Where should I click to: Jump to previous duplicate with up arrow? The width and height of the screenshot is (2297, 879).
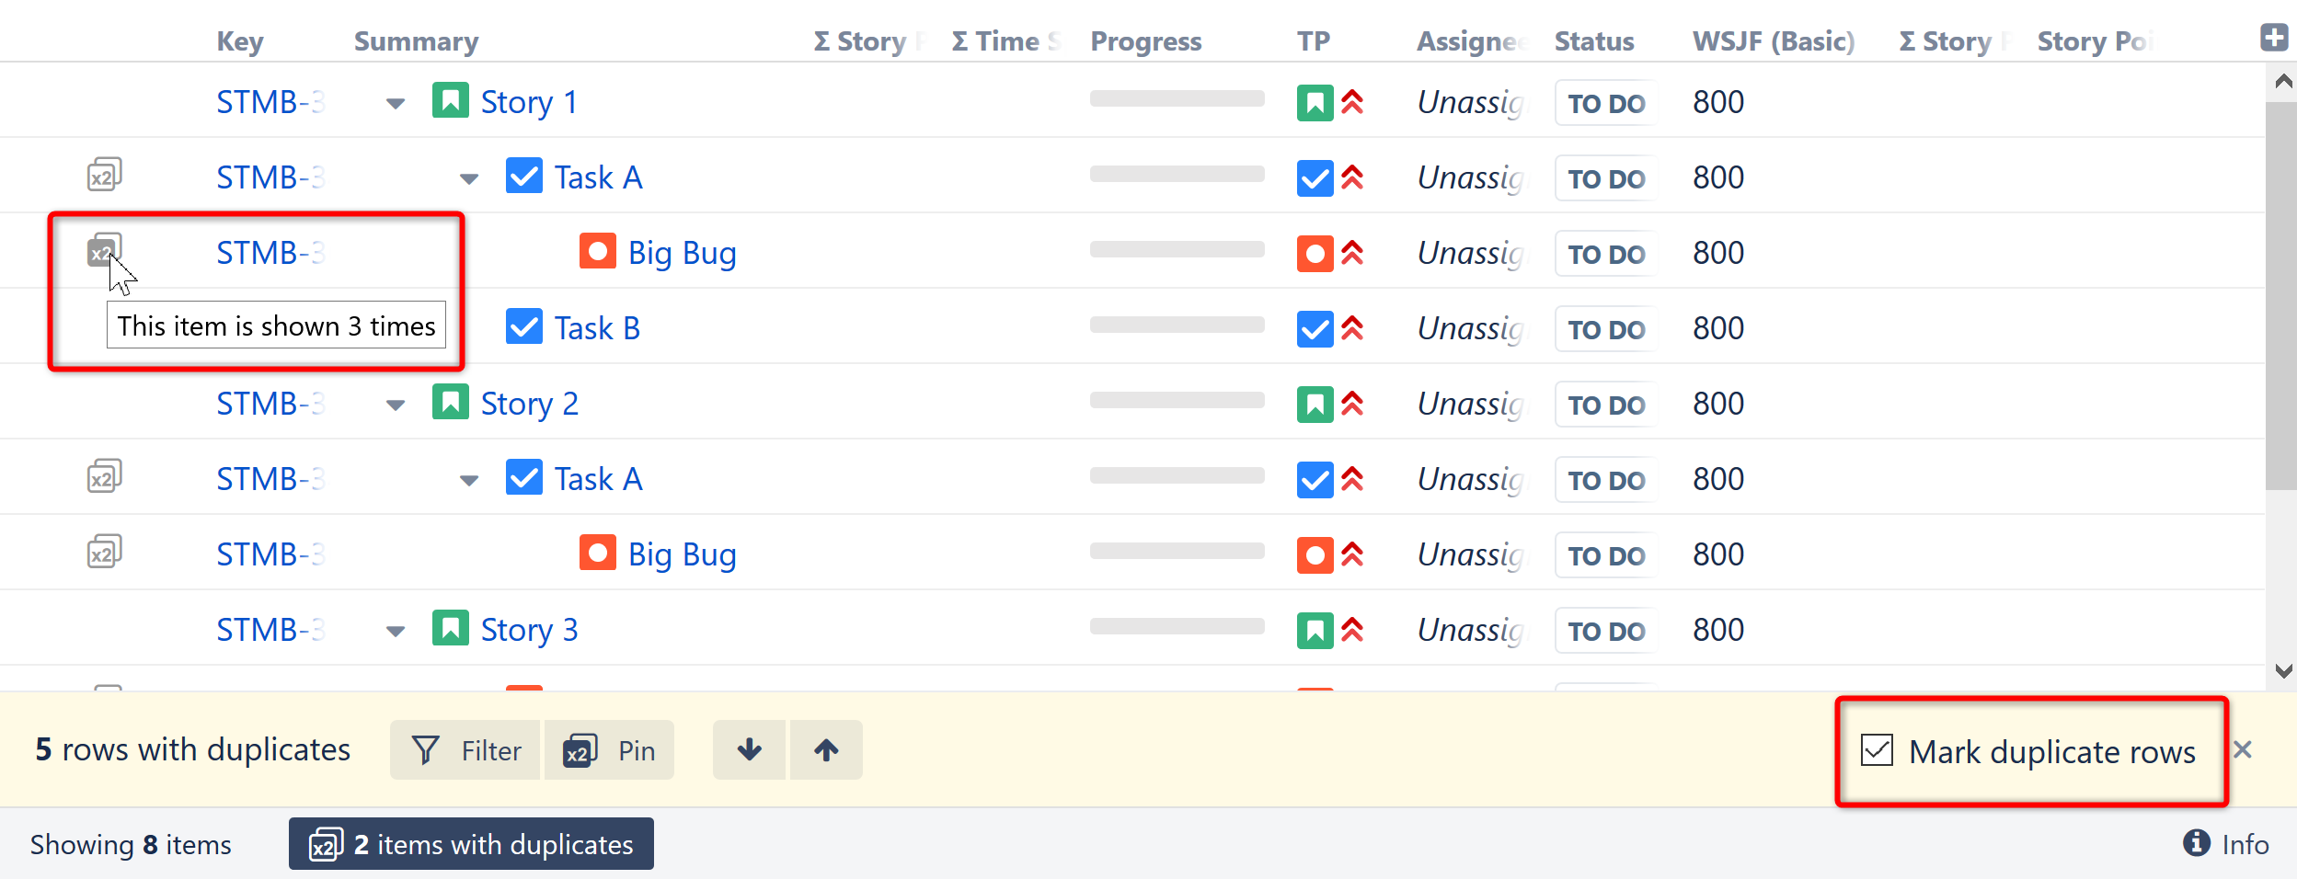pos(826,750)
